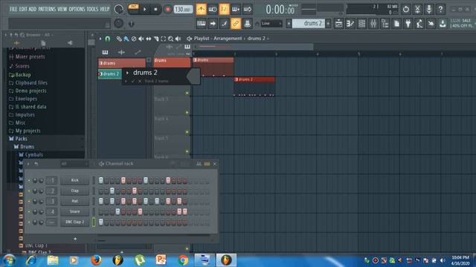Viewport: 476px width, 267px height.
Task: Toggle the playlist magnet snap icon
Action: pyautogui.click(x=107, y=39)
